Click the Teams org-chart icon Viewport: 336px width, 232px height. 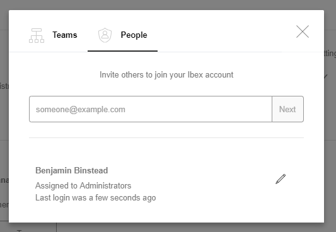click(x=37, y=35)
